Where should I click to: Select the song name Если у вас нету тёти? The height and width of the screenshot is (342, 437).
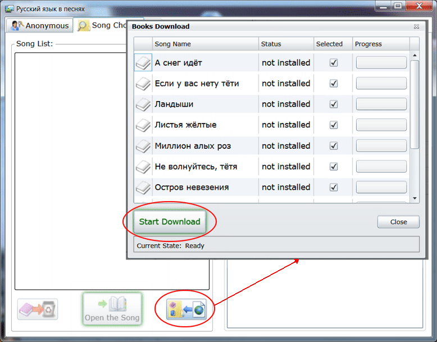click(197, 83)
